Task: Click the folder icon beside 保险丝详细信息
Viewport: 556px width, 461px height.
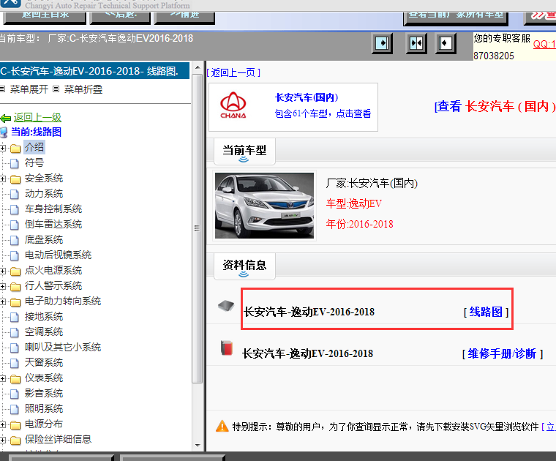Action: 15,440
